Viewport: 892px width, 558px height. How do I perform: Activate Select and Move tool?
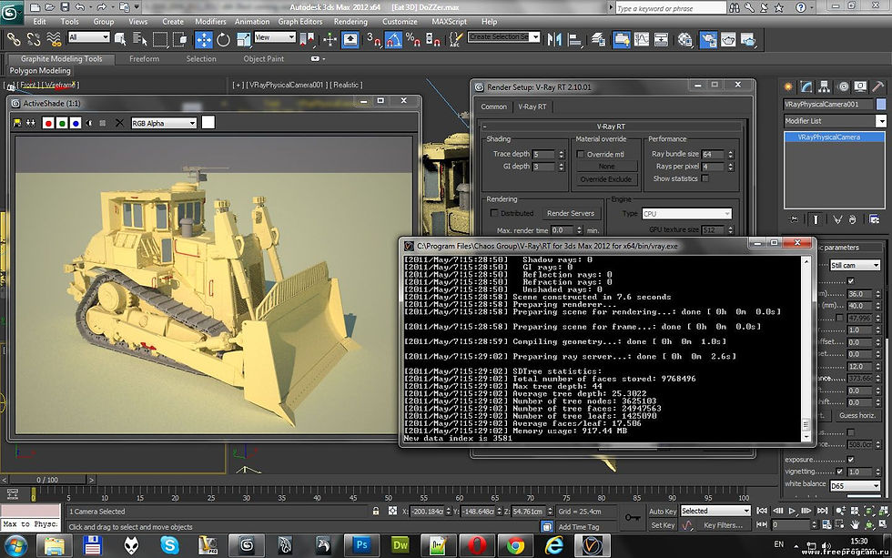[203, 39]
